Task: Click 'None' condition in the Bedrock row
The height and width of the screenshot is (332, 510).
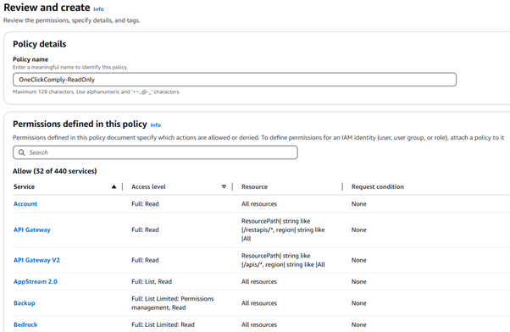Action: [358, 324]
